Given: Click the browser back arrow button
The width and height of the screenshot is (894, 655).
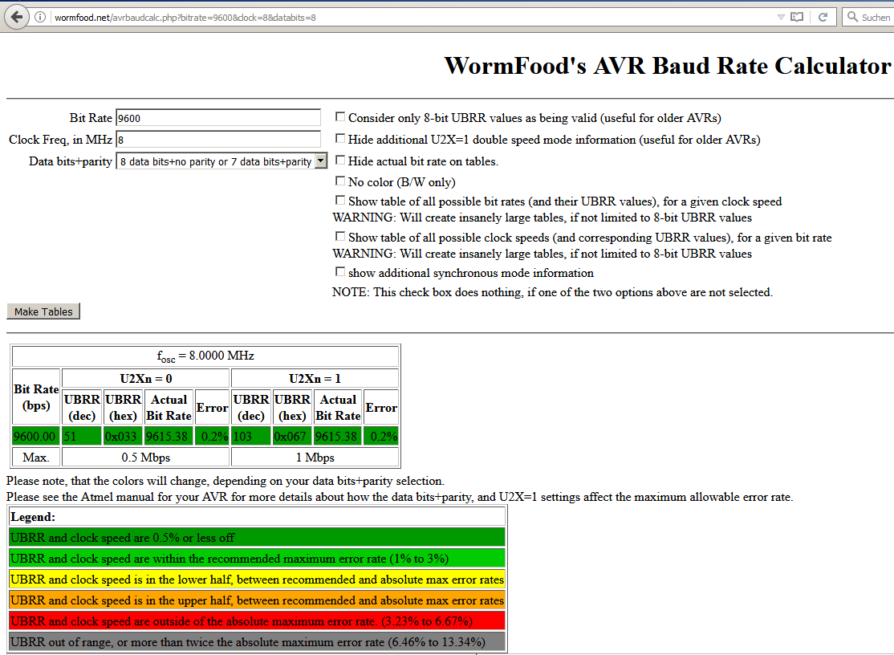Looking at the screenshot, I should [x=17, y=17].
